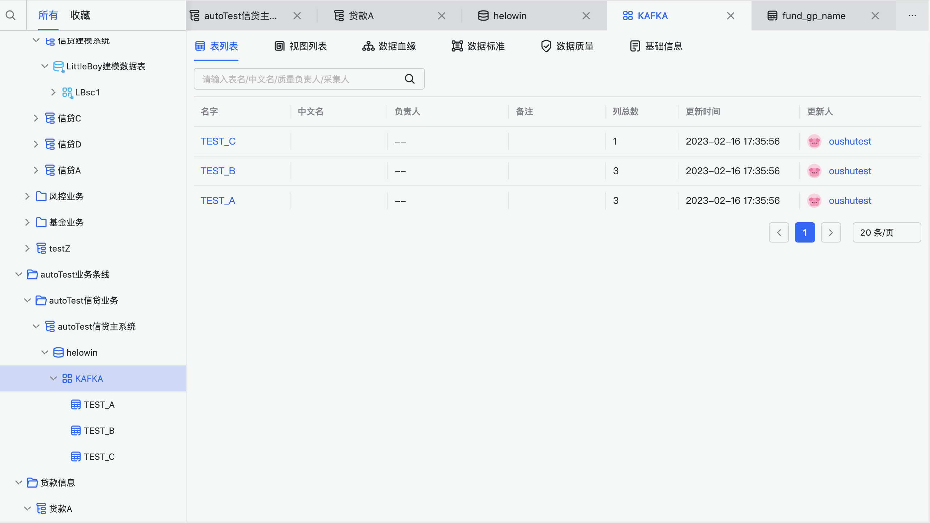
Task: Switch sidebar to 收藏 tab
Action: pyautogui.click(x=80, y=15)
